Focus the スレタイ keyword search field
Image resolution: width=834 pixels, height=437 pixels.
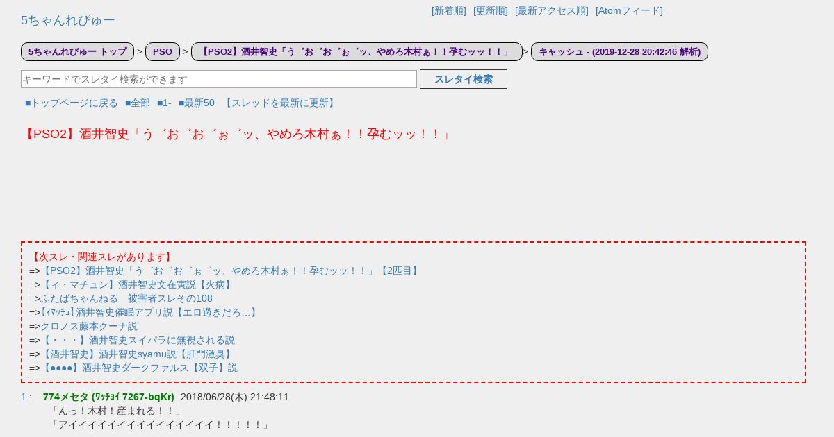click(x=219, y=79)
